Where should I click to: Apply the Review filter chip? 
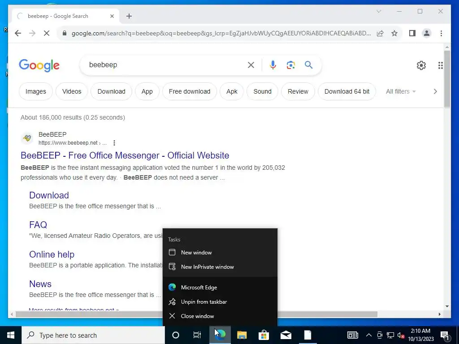[x=298, y=91]
